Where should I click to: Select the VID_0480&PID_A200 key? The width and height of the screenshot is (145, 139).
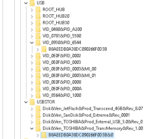(62, 29)
